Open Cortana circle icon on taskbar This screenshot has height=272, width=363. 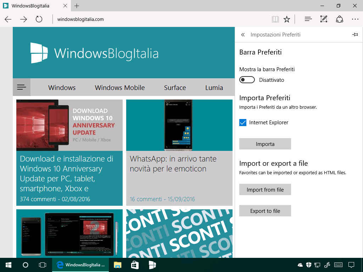(26, 265)
